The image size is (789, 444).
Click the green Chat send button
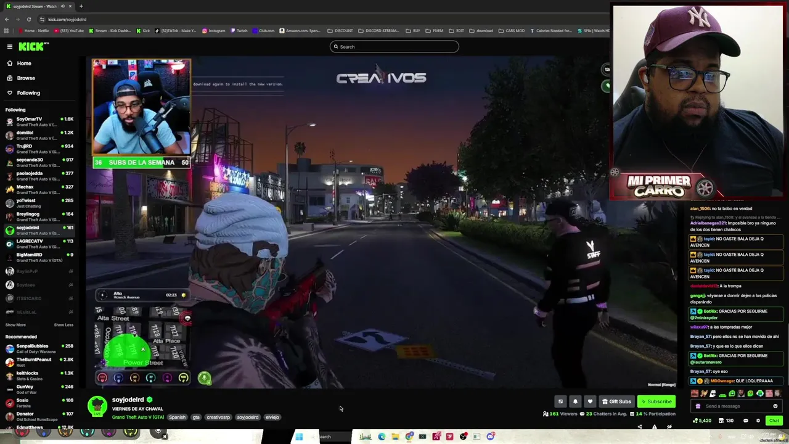click(x=774, y=421)
